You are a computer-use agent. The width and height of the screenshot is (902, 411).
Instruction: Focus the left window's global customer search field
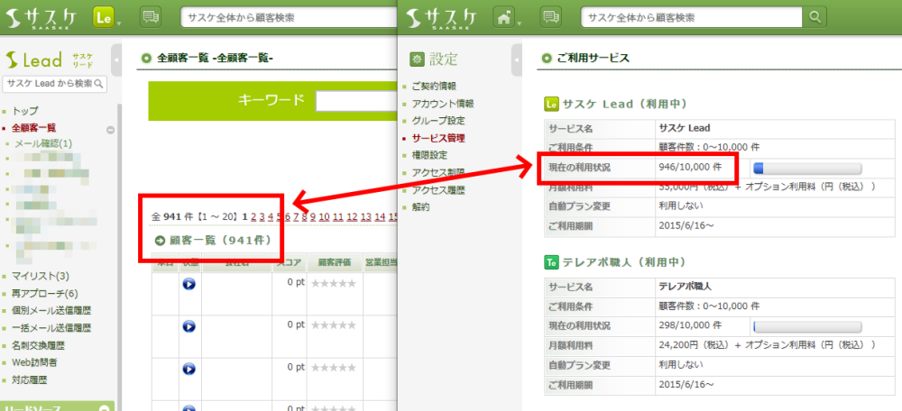[x=289, y=18]
